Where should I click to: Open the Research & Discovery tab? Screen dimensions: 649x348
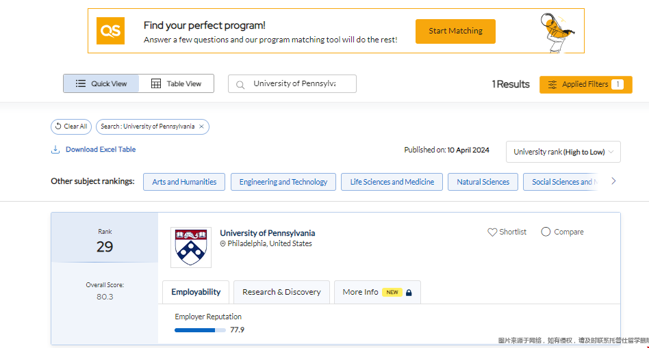pos(281,292)
